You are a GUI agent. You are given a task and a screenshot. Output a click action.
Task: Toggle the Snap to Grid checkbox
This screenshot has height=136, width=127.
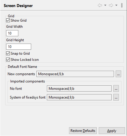coord(8,54)
